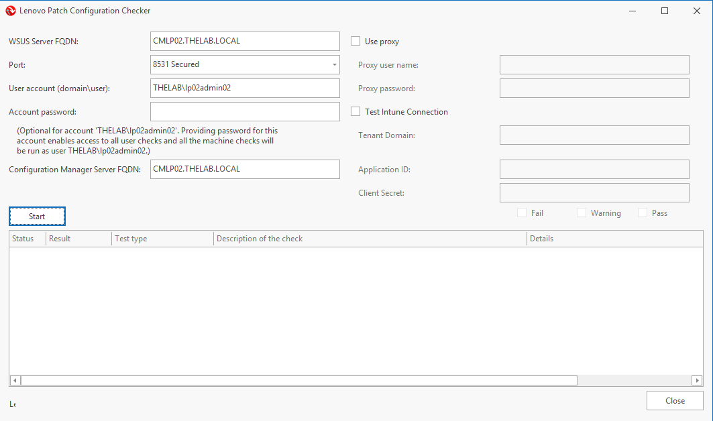713x421 pixels.
Task: Minimize the Patch Configuration Checker window
Action: pyautogui.click(x=633, y=11)
